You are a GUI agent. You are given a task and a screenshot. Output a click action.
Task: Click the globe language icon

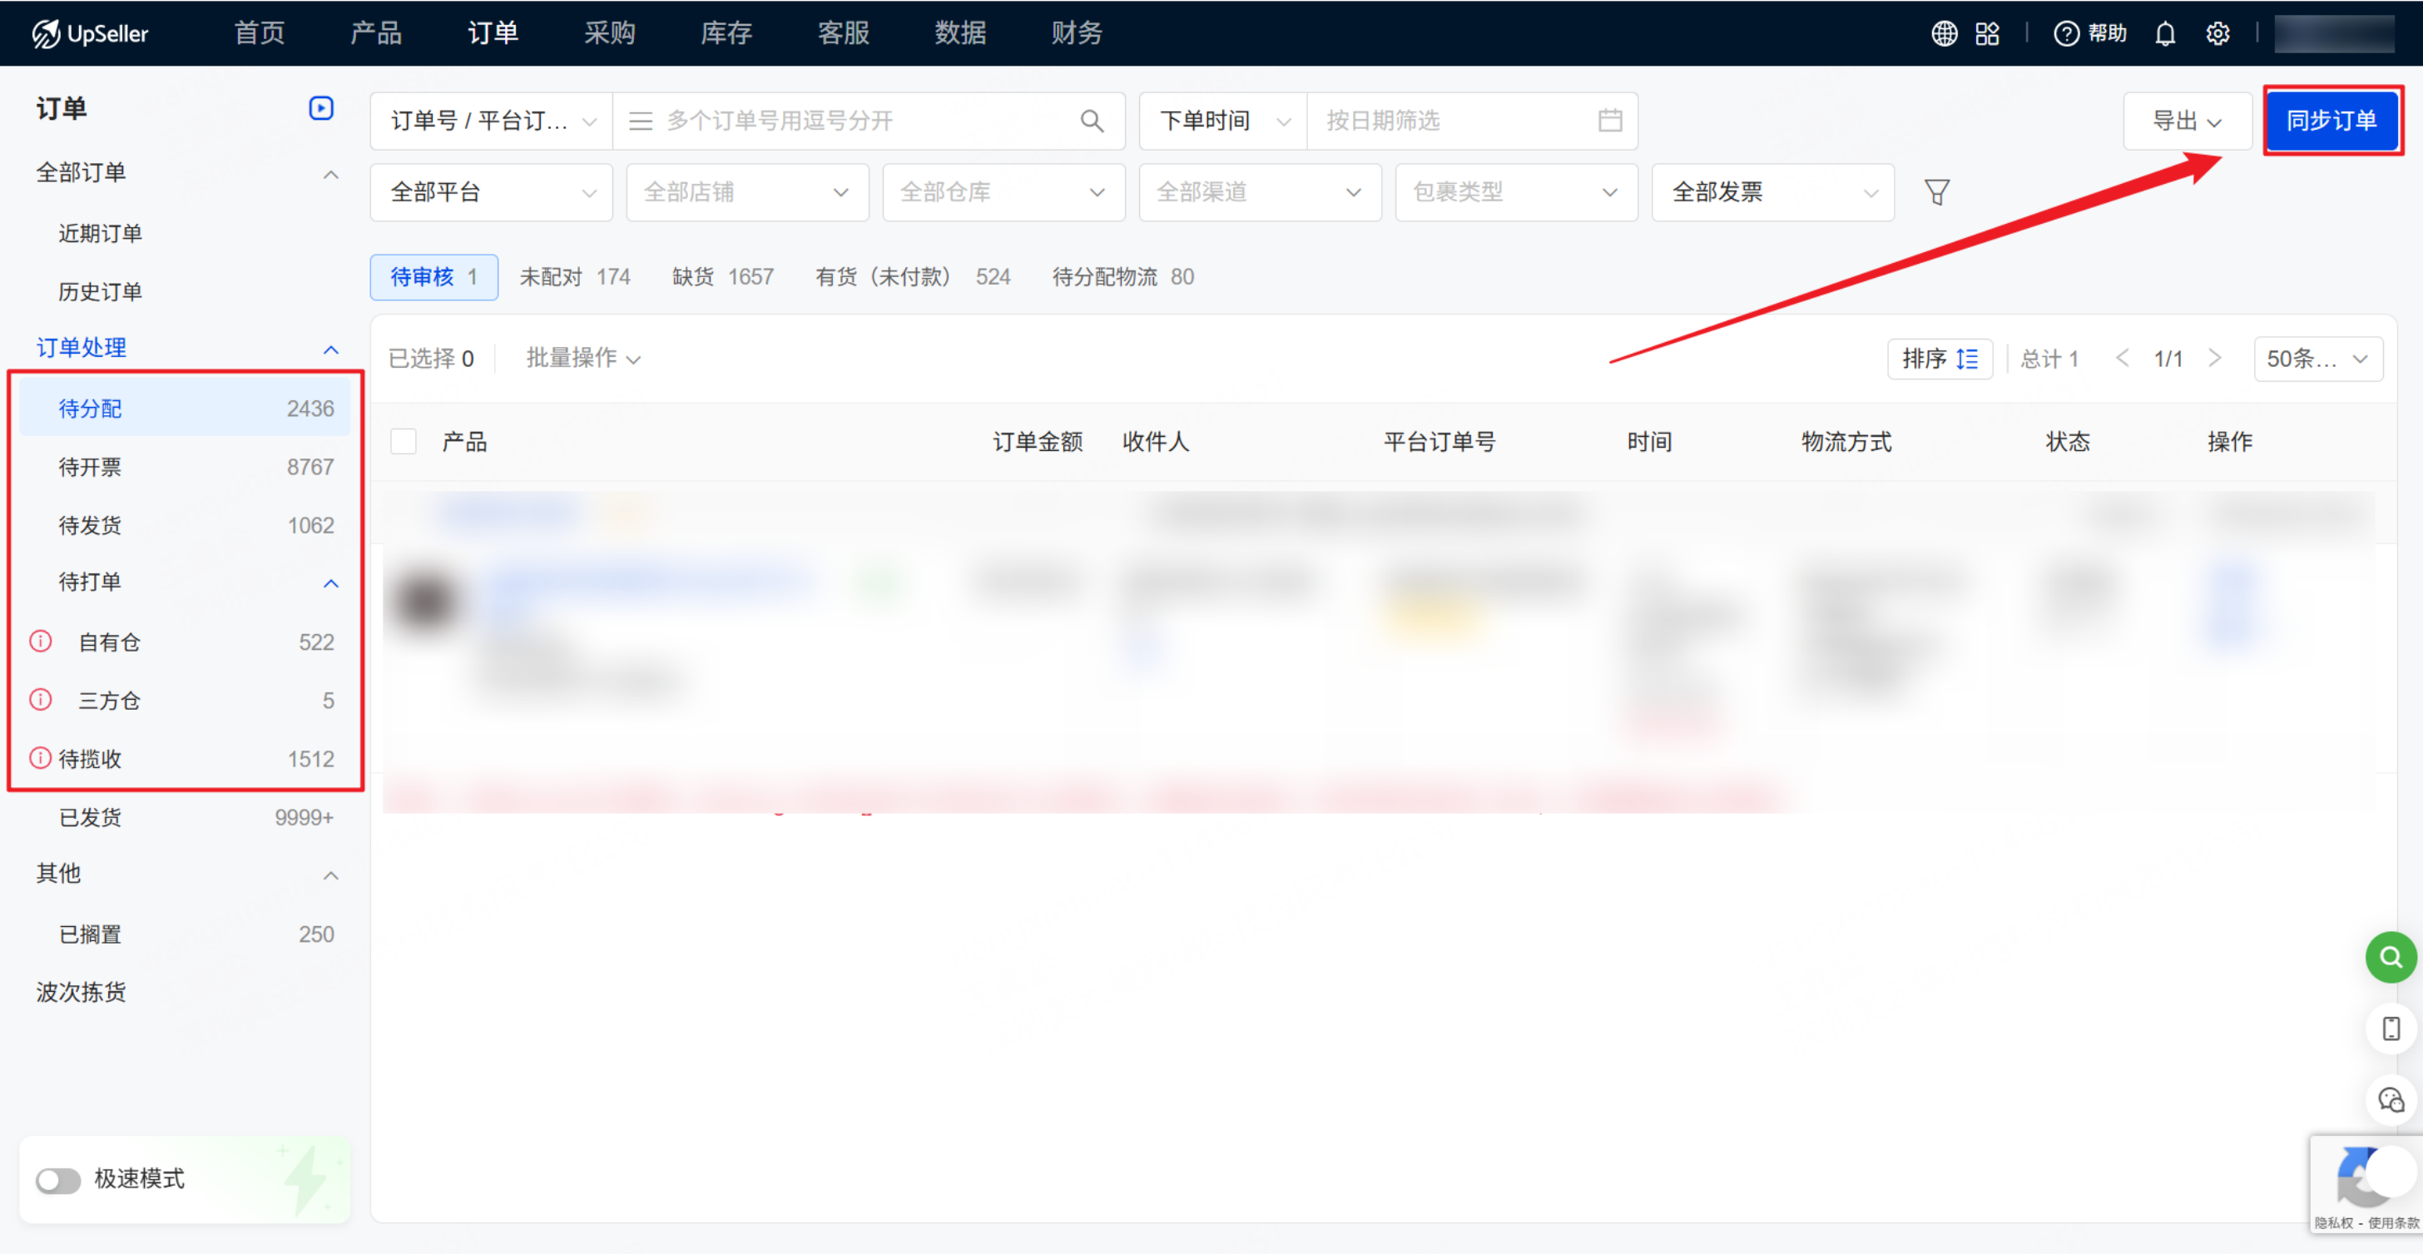click(x=1943, y=34)
